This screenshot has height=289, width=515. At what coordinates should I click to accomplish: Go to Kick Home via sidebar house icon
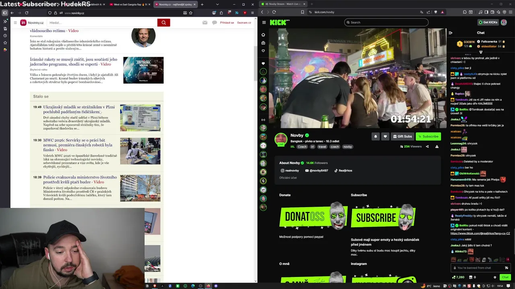click(263, 35)
